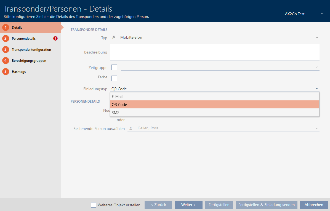The height and width of the screenshot is (211, 330).
Task: Enable the Zeitgruppe checkbox
Action: pos(114,67)
